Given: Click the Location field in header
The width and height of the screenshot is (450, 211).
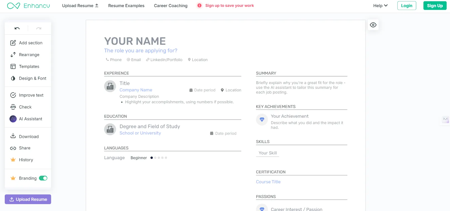Looking at the screenshot, I should [x=198, y=60].
